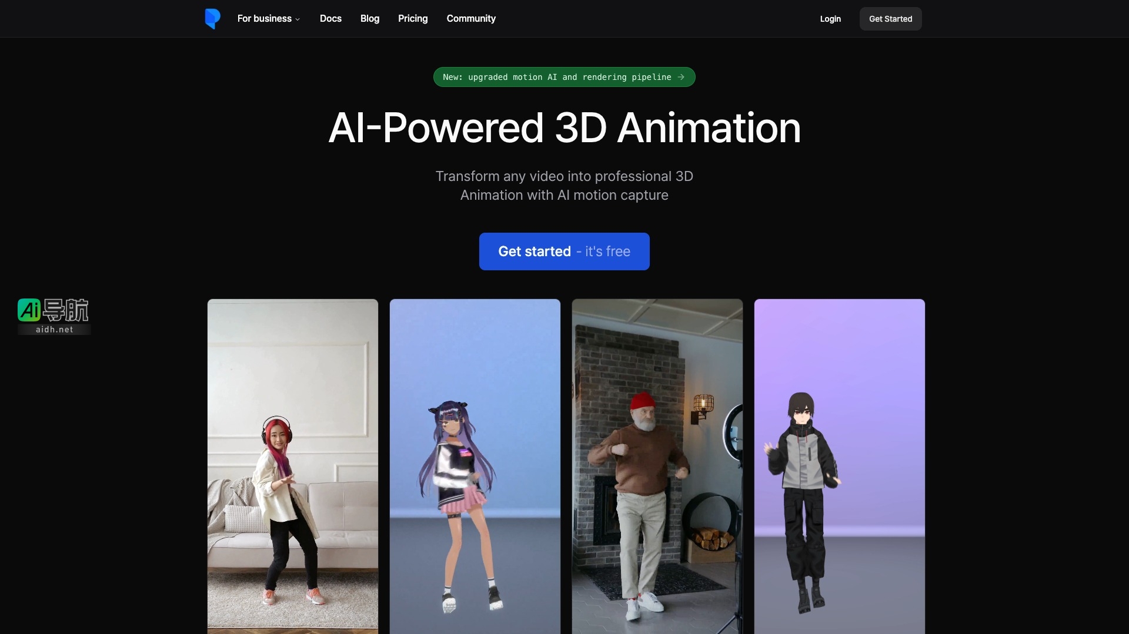Click the AI-Powered 3D Animation headline
The image size is (1129, 634).
click(564, 128)
